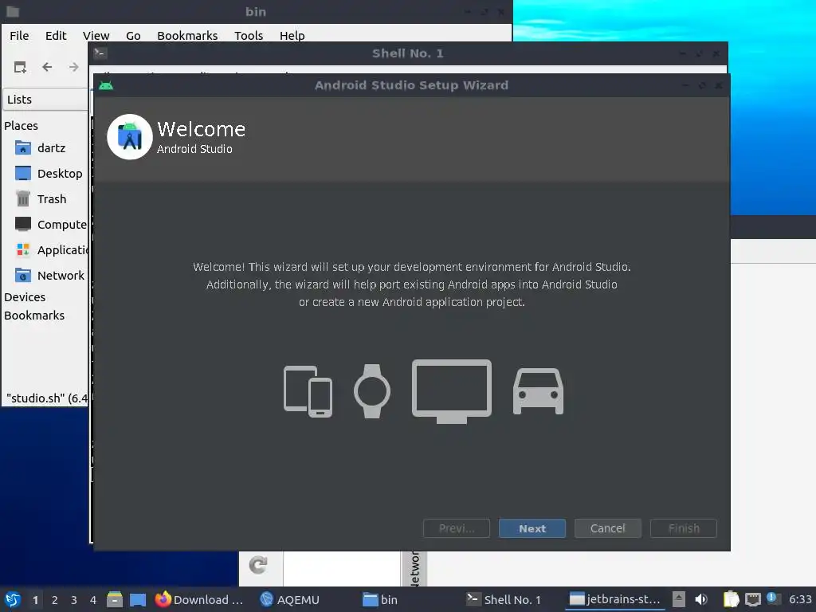Viewport: 816px width, 612px height.
Task: Click the 6:33 clock
Action: point(800,599)
